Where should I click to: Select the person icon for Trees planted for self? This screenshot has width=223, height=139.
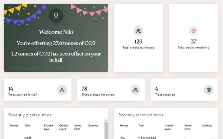62,90
